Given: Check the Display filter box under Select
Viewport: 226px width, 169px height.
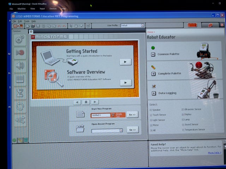Looking at the screenshot, I should pos(183,115).
